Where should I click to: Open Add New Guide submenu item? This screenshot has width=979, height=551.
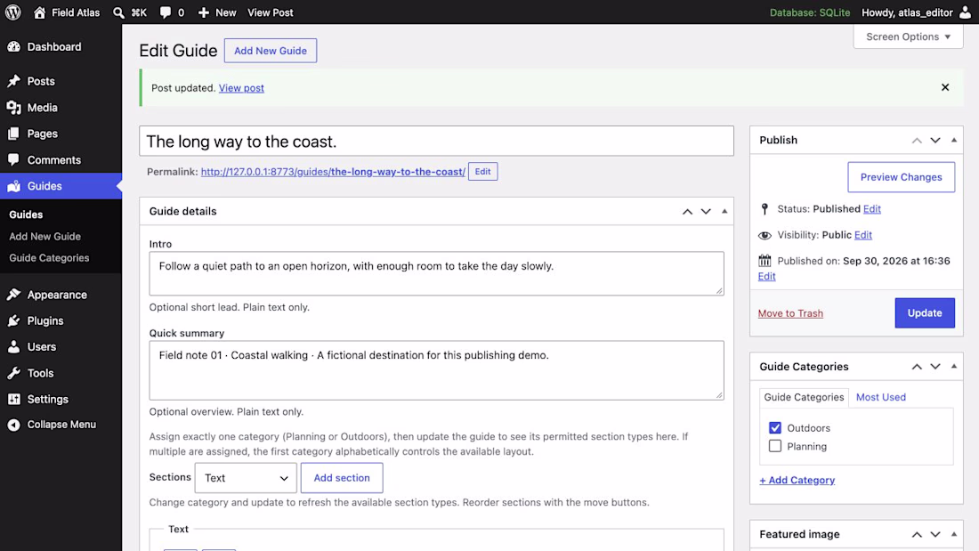tap(45, 236)
